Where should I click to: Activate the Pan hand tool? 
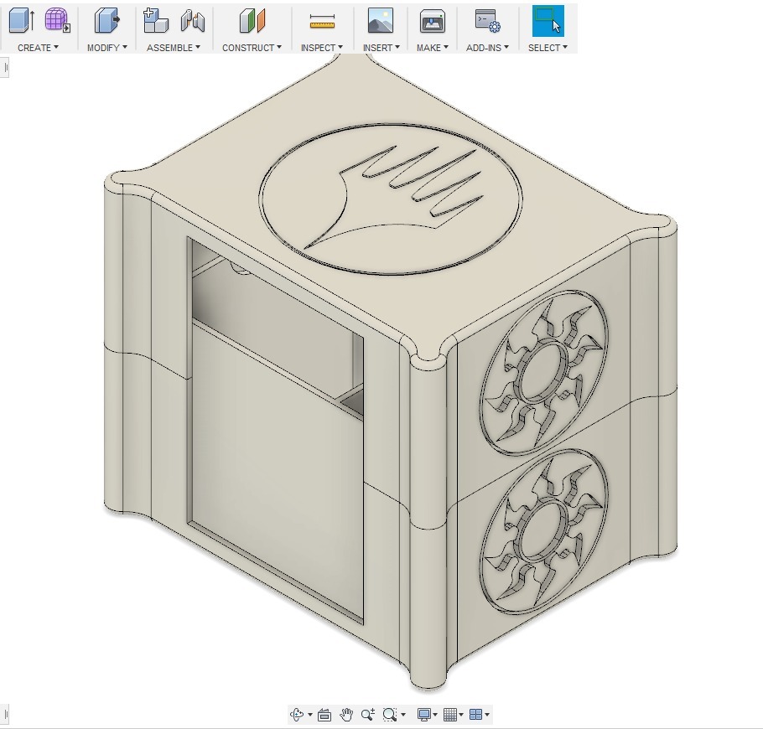(346, 715)
